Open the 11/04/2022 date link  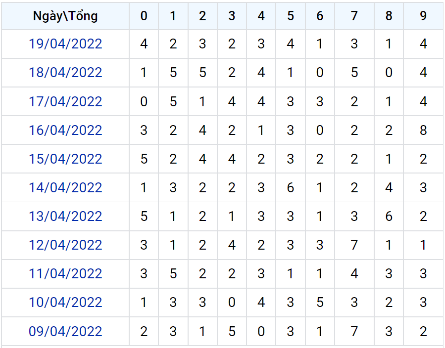click(65, 274)
